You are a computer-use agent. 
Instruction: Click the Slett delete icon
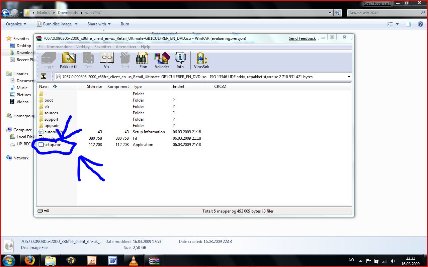coord(125,60)
